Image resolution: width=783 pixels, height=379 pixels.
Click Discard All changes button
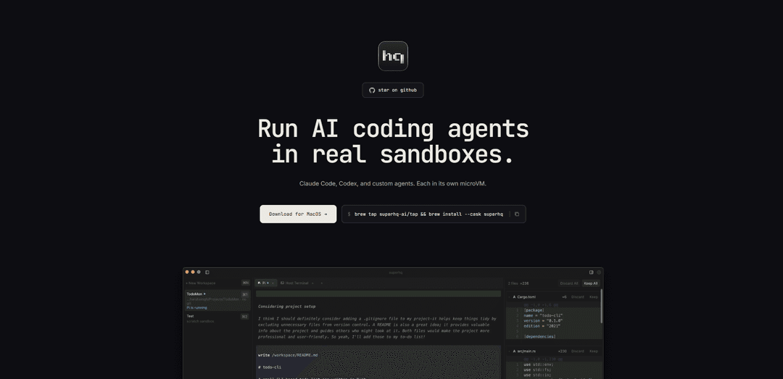pos(569,283)
